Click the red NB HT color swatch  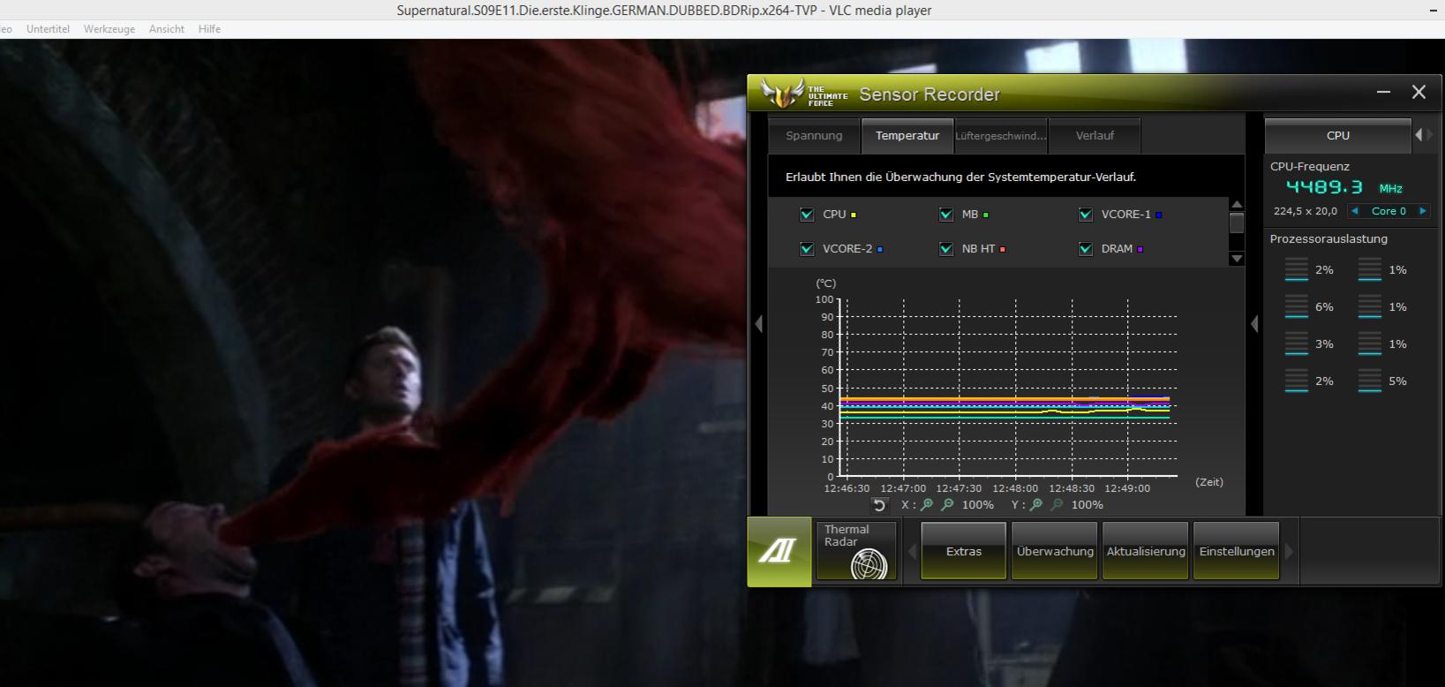(1003, 250)
